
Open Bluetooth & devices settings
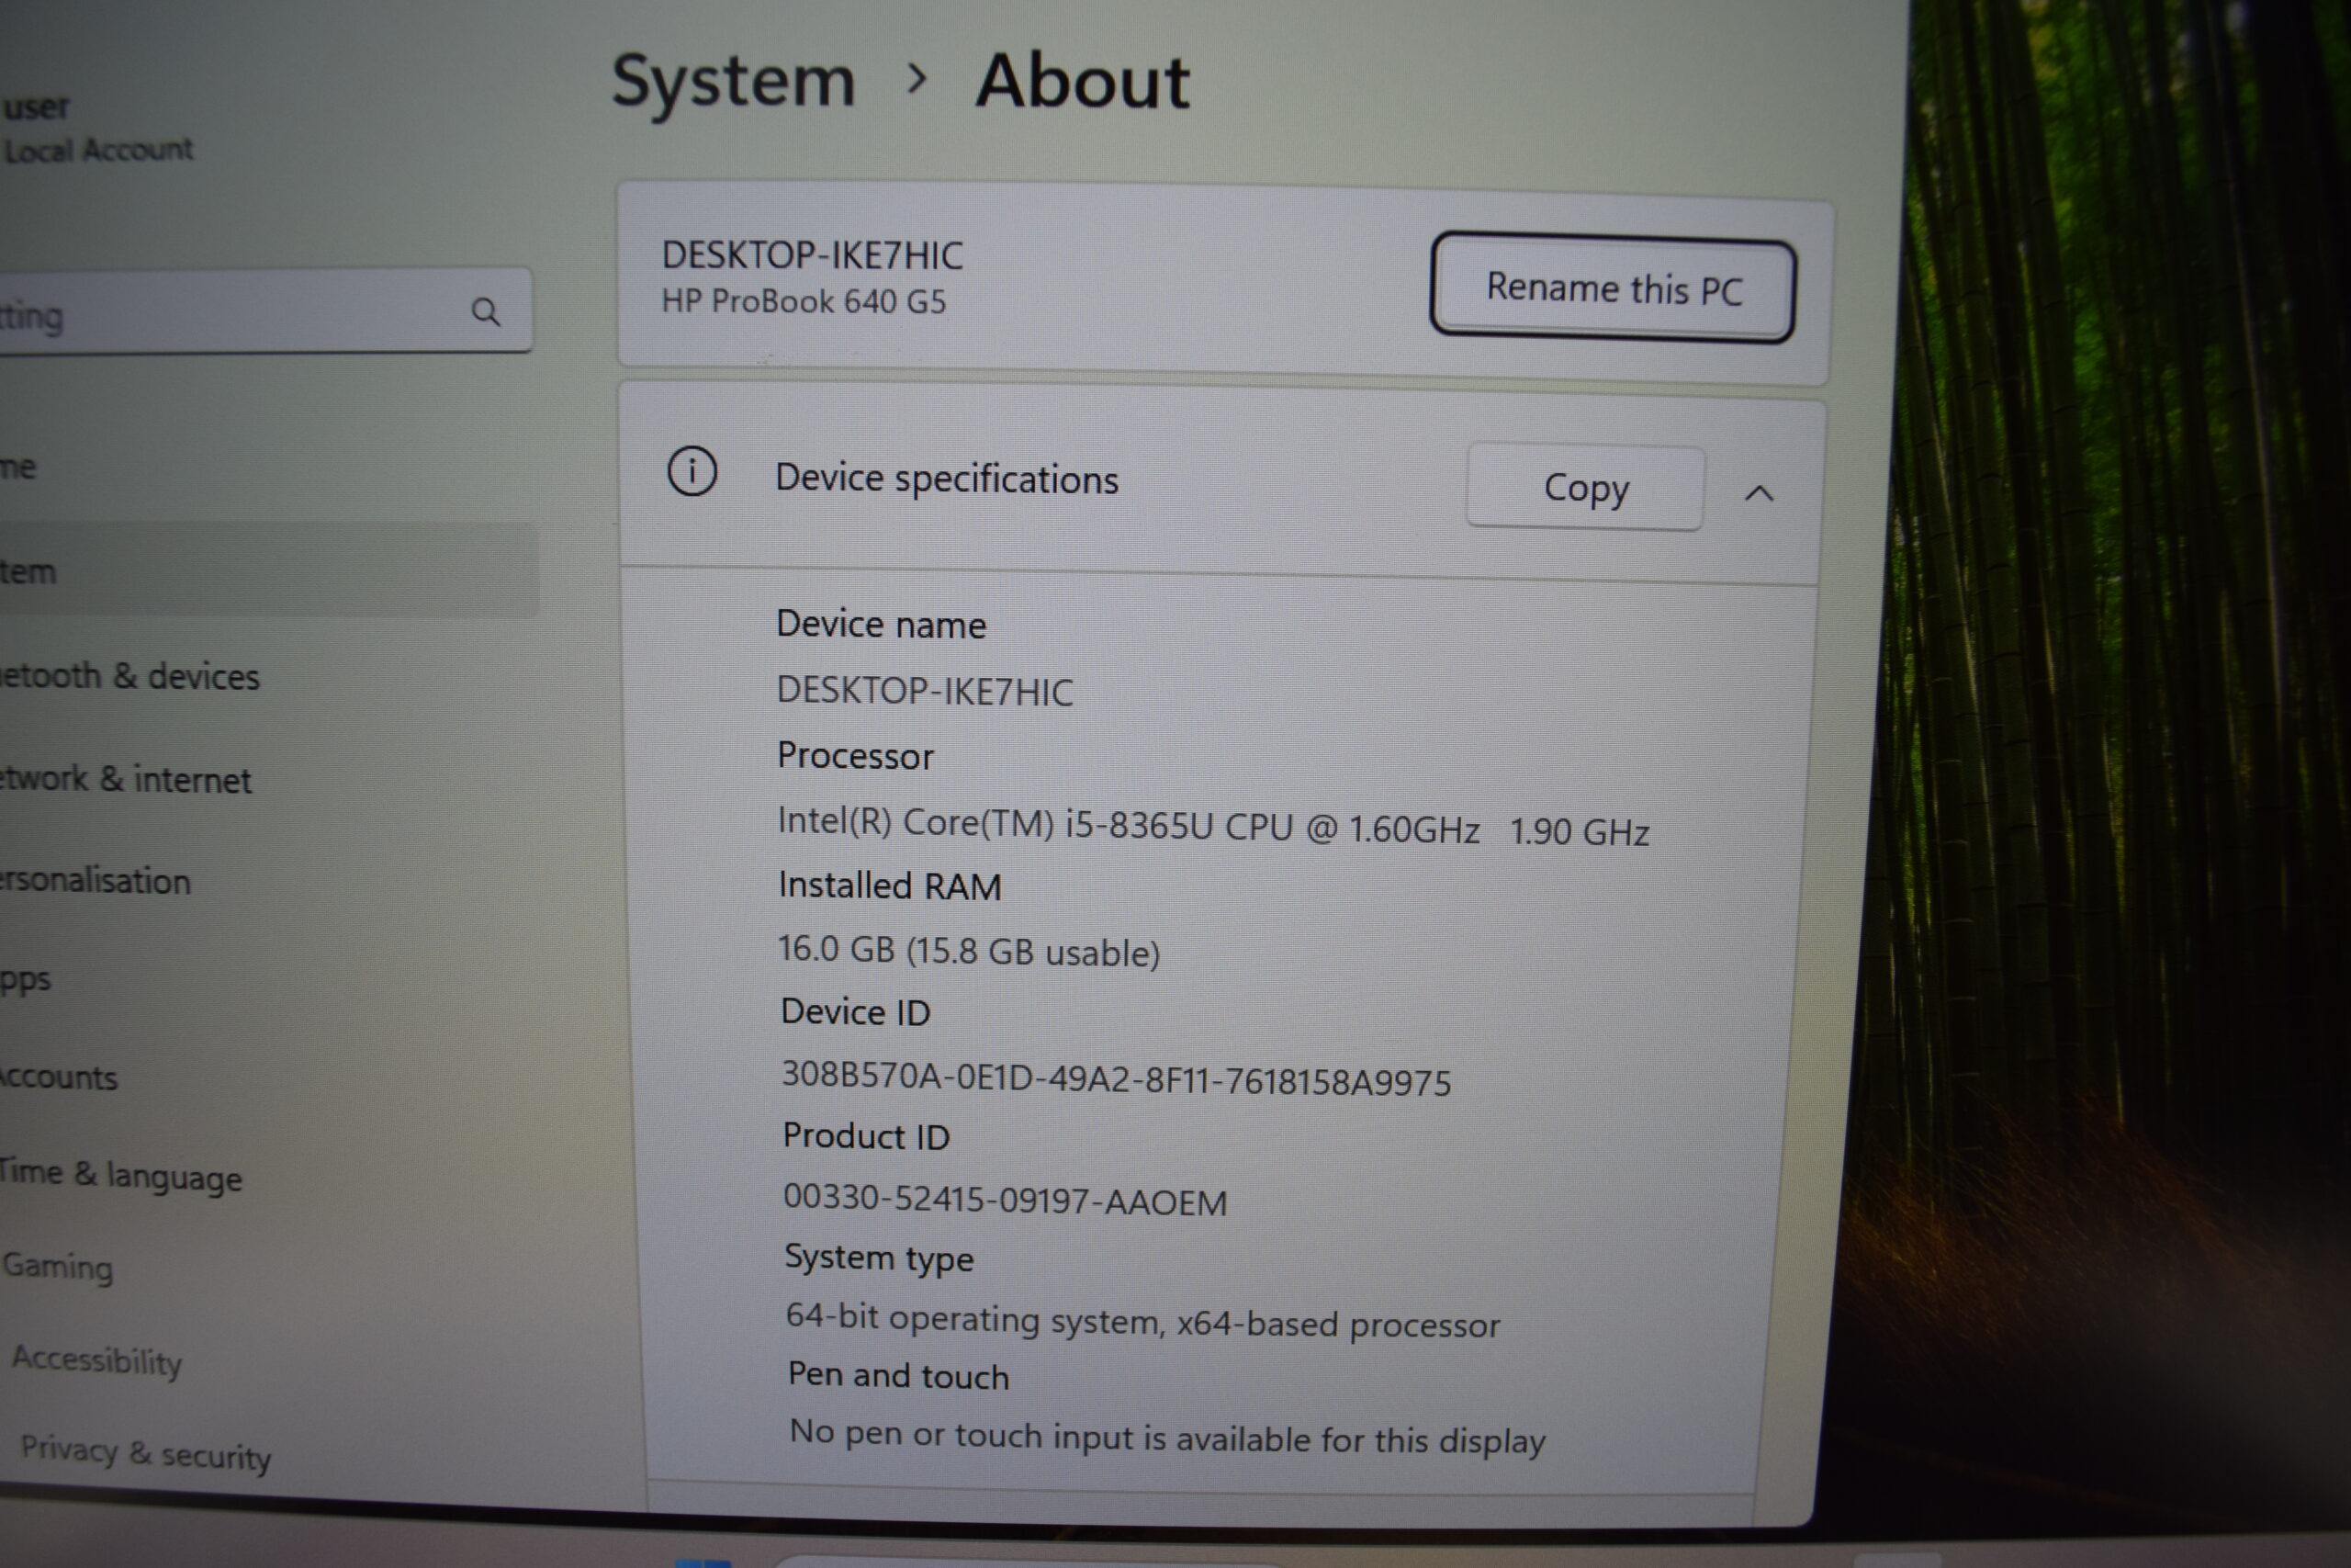point(129,677)
